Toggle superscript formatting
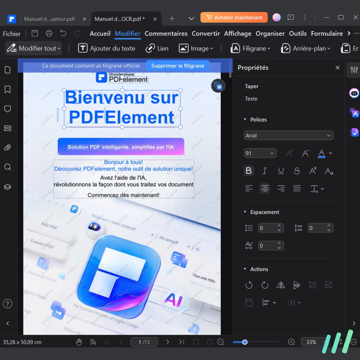This screenshot has height=360, width=360. click(313, 171)
